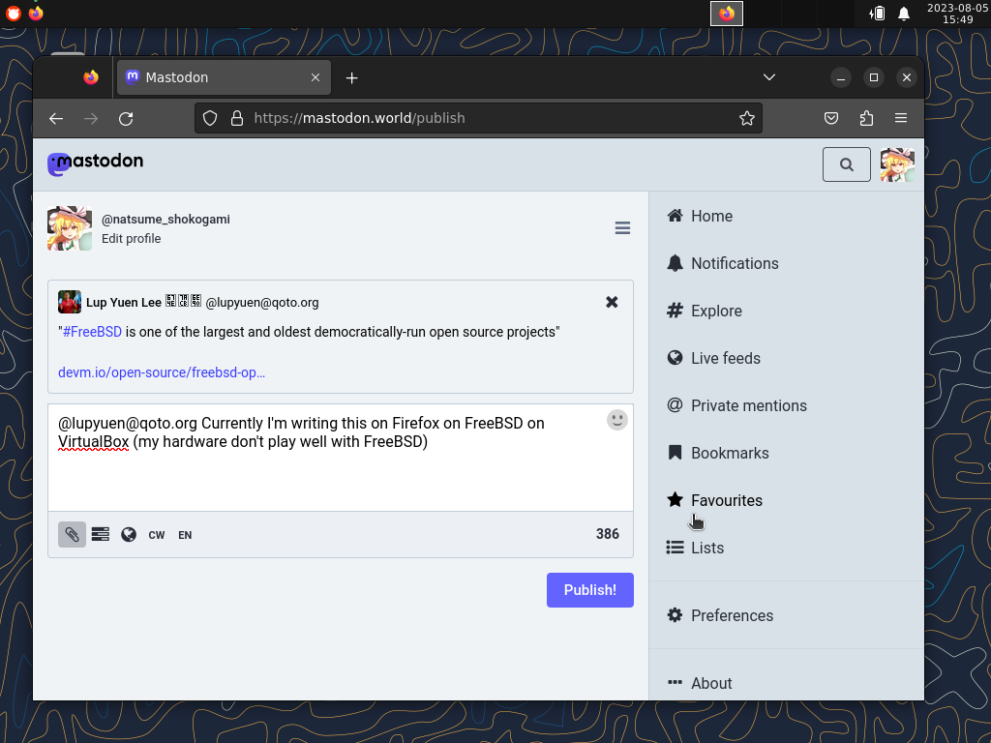Toggle the CW content warning
991x743 pixels.
(157, 535)
